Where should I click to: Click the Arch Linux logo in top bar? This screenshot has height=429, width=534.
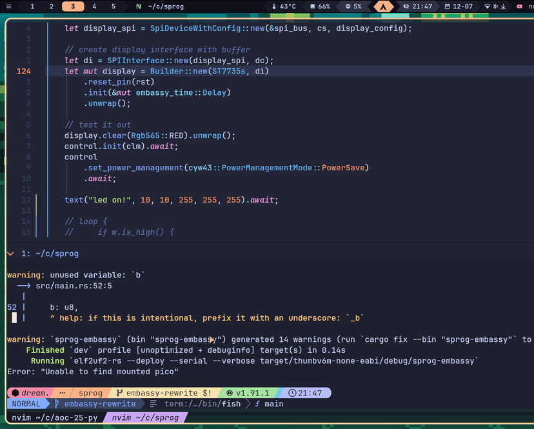coord(384,6)
